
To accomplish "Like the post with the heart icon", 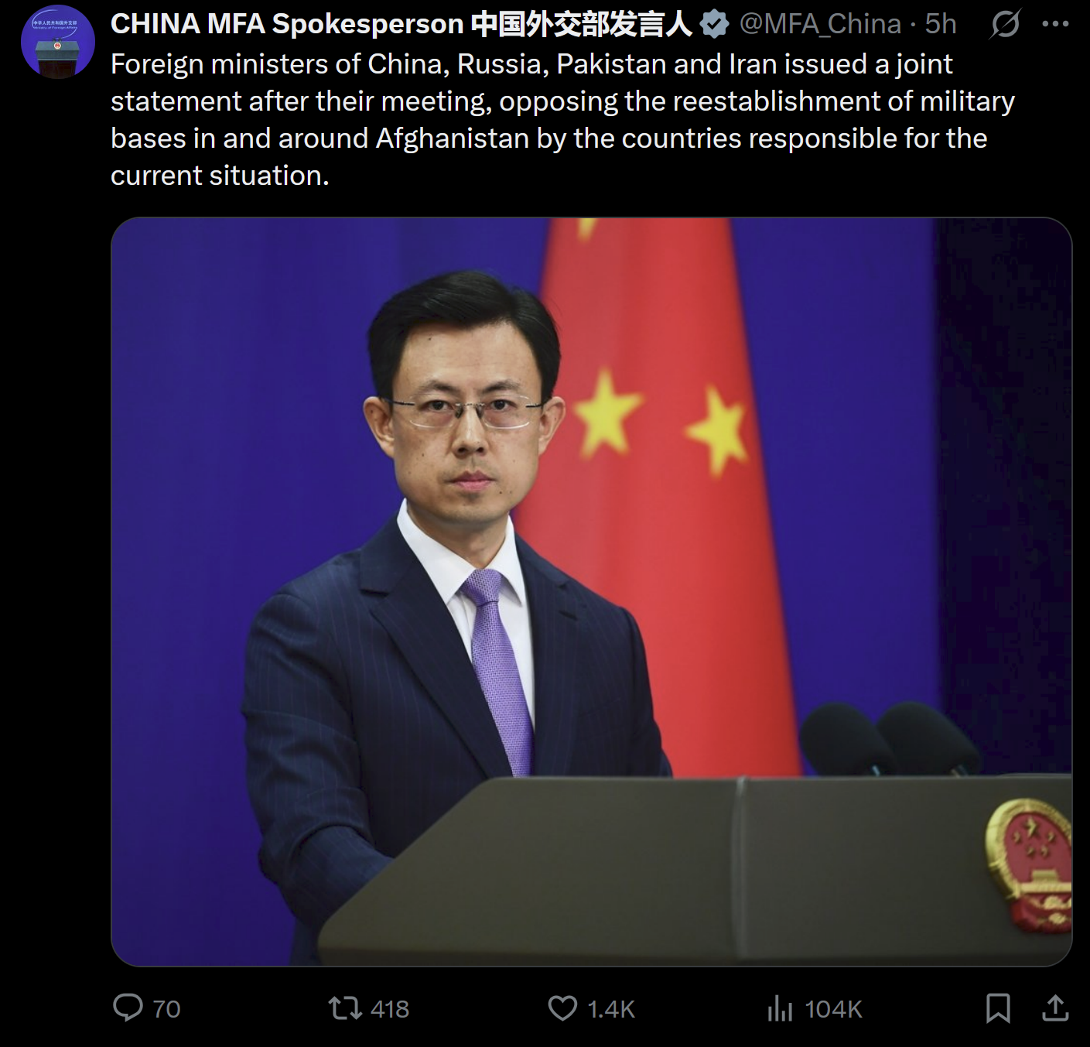I will click(562, 1008).
